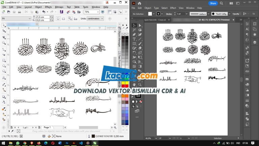Click the Page 1 tab in CorelDRAW
The width and height of the screenshot is (259, 146).
pos(47,127)
